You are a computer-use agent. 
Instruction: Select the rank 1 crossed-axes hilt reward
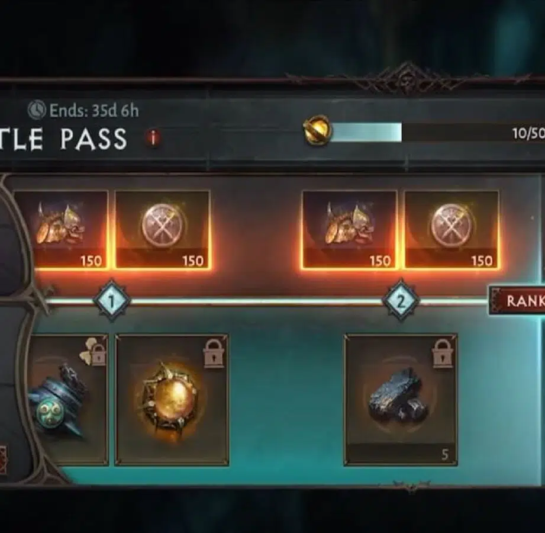(162, 230)
